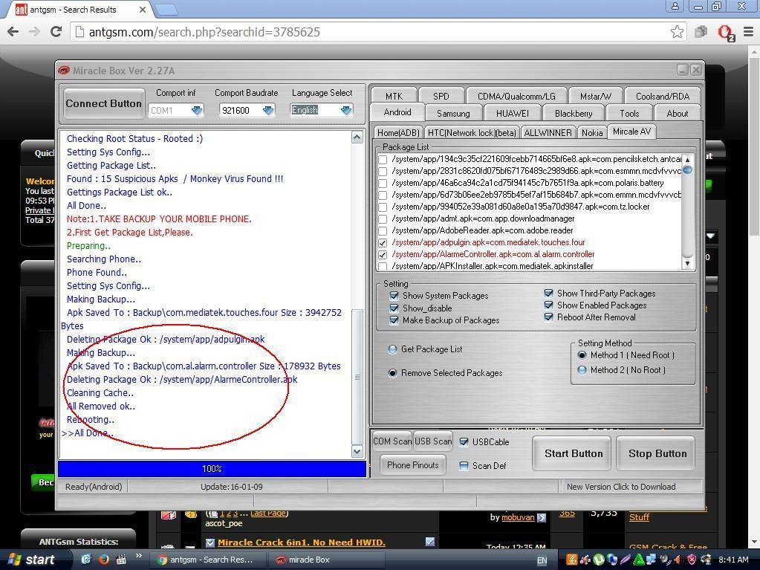Image resolution: width=760 pixels, height=570 pixels.
Task: Click the 100% blue progress bar
Action: pos(212,469)
